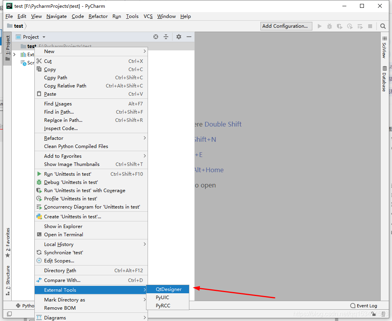
Task: Choose Copy from context menu
Action: [x=91, y=69]
